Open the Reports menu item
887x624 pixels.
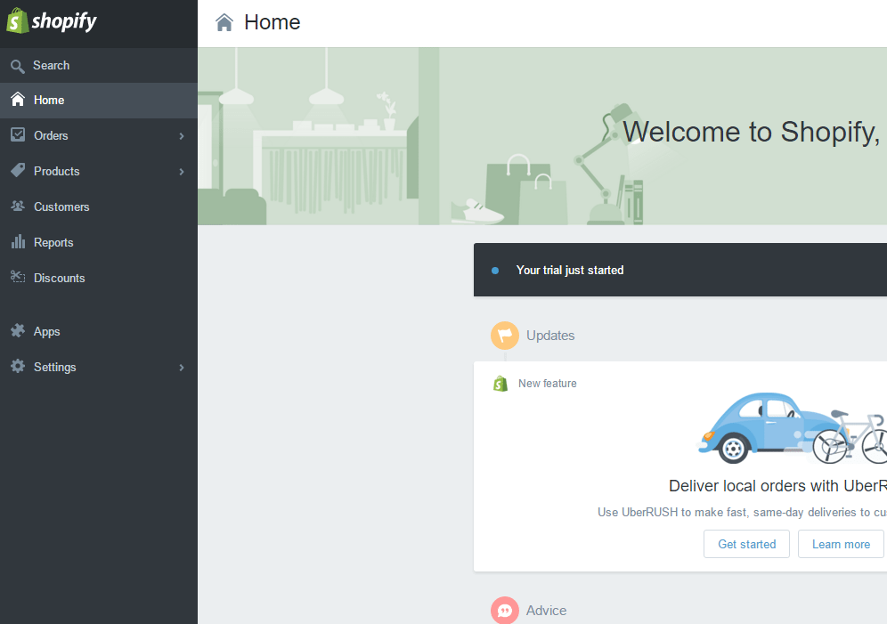coord(99,242)
